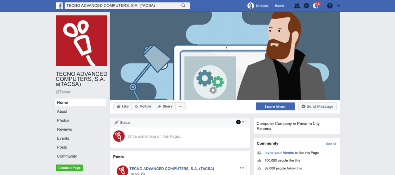Click the post author TECNO ADVANCED COMPUTERS link
395x175 pixels.
172,168
